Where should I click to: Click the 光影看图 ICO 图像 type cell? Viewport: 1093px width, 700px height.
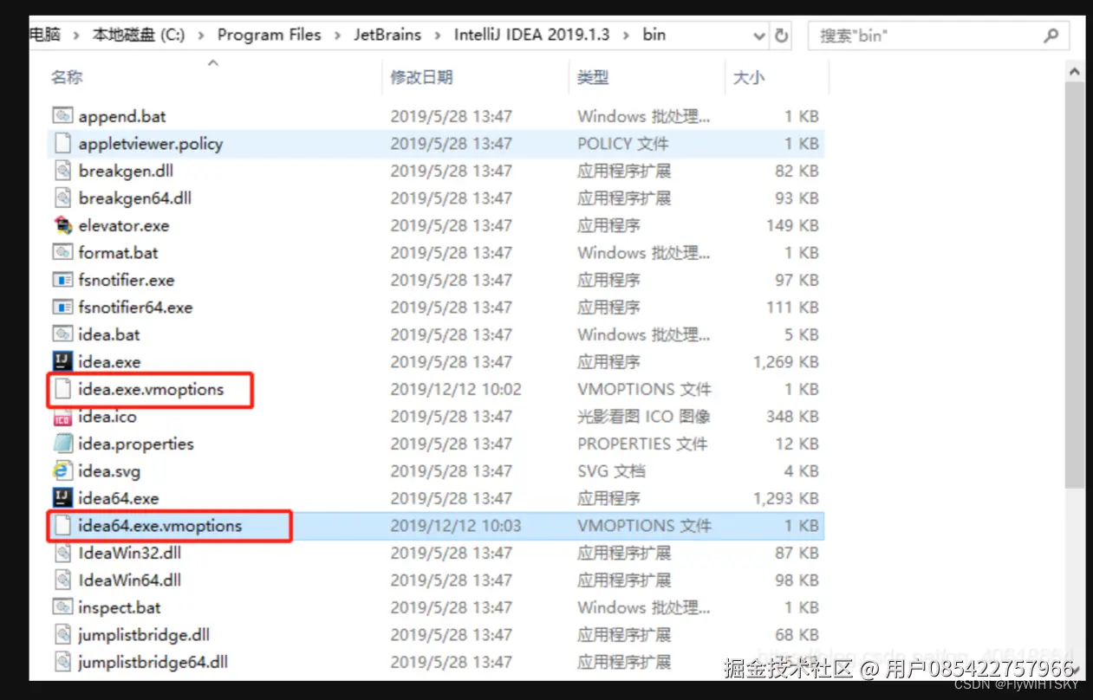click(x=644, y=417)
